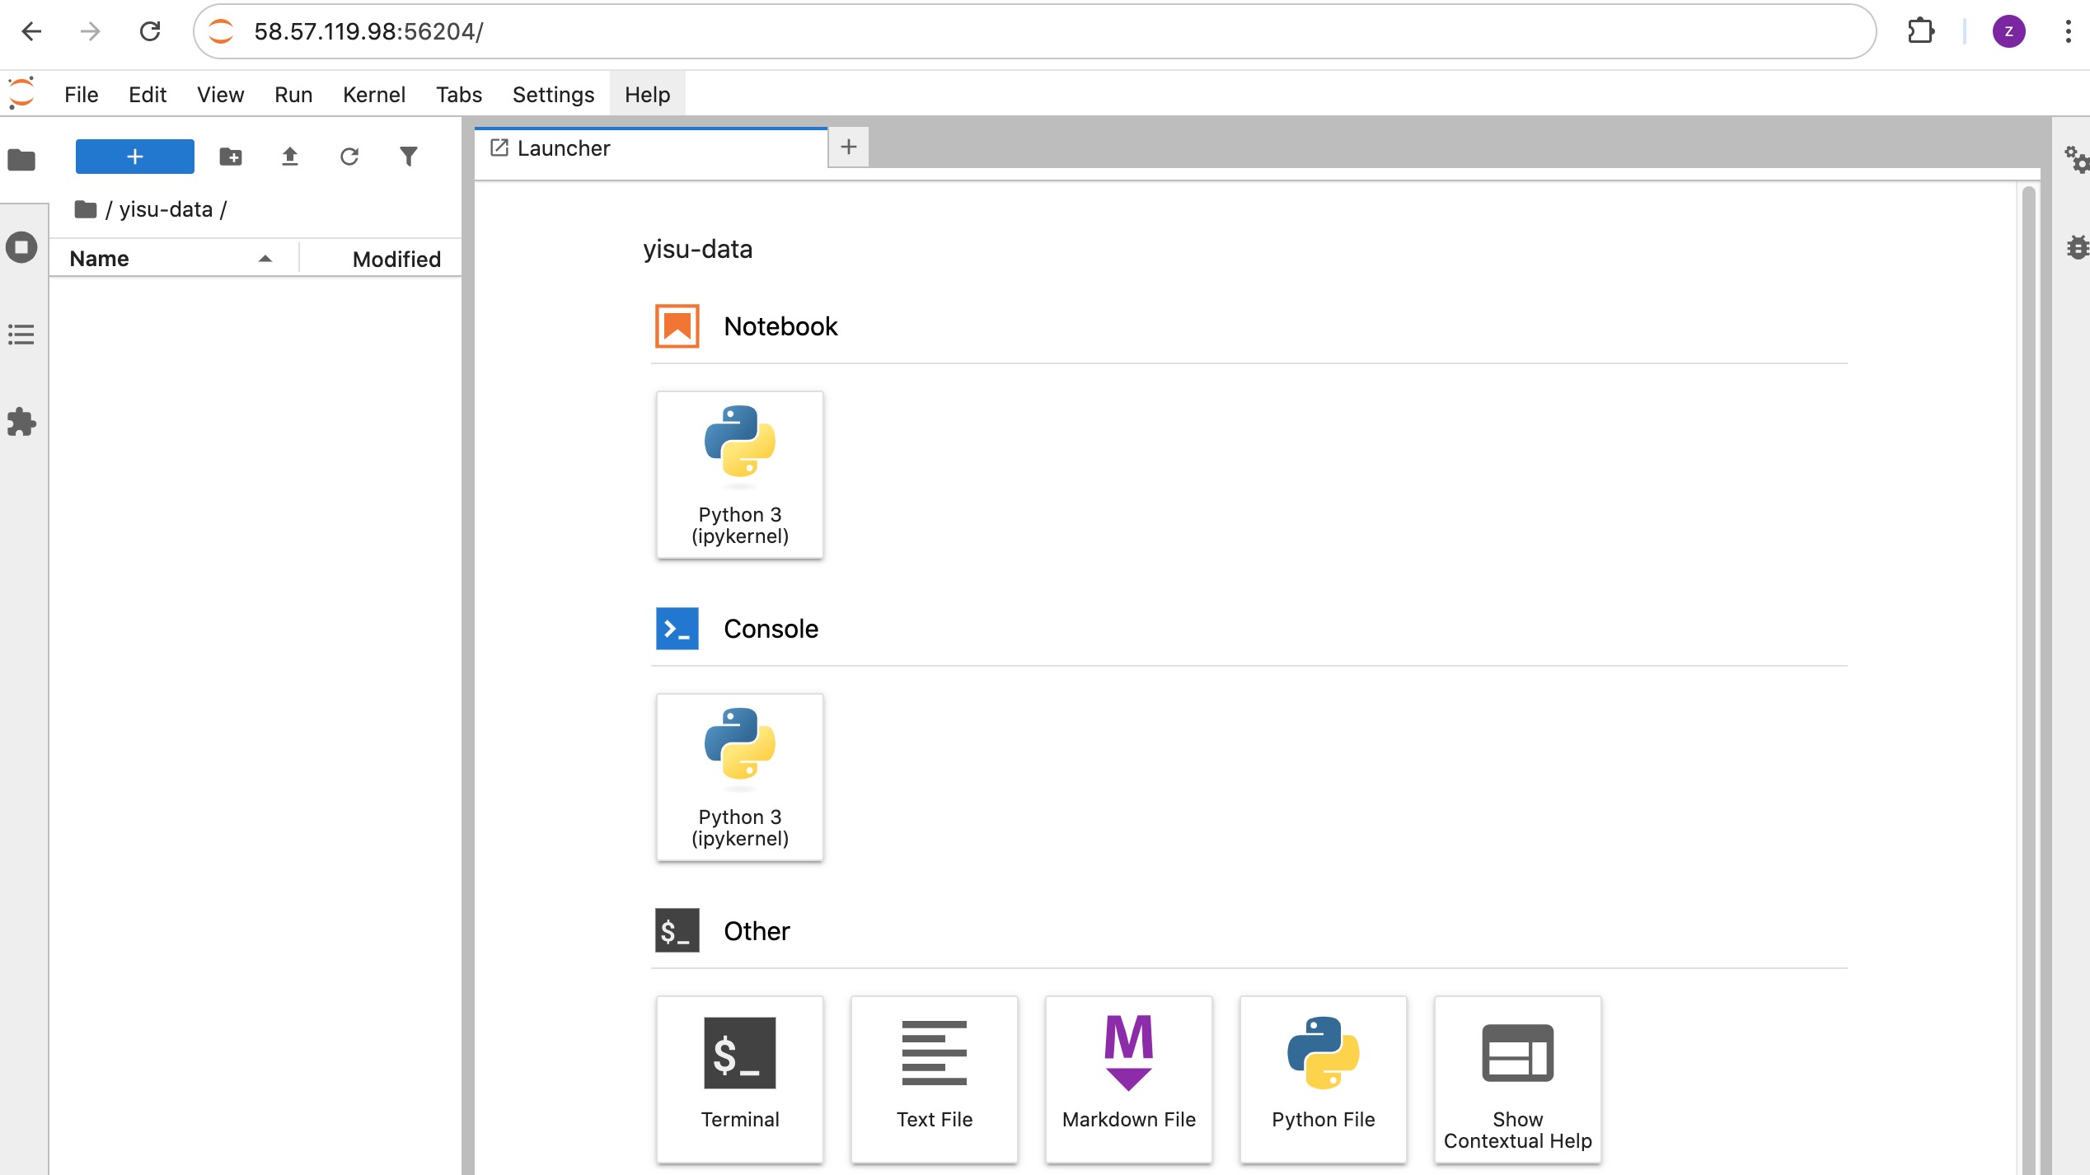Image resolution: width=2090 pixels, height=1175 pixels.
Task: Click the Upload Files icon
Action: click(x=290, y=157)
